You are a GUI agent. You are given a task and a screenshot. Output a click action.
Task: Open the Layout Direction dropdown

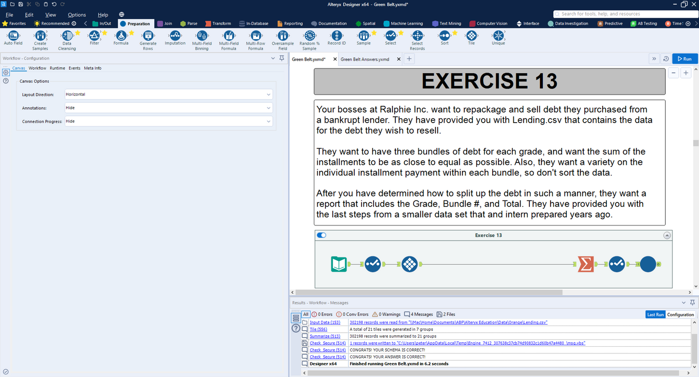pyautogui.click(x=169, y=95)
